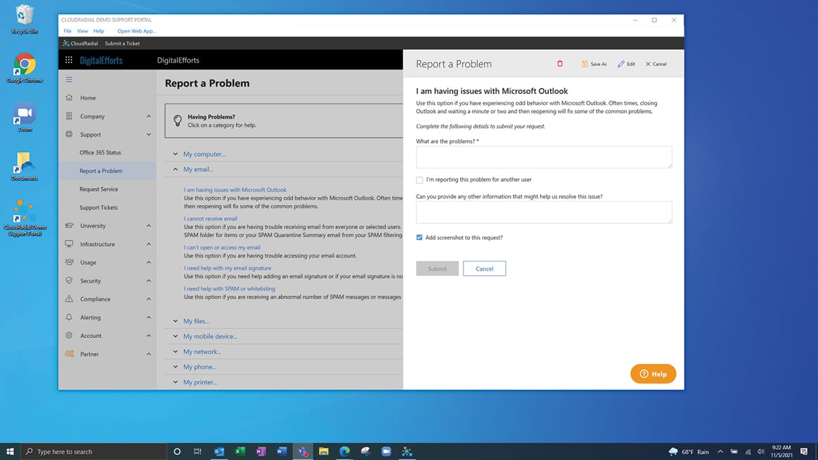Expand the 'My computer...' category
Viewport: 818px width, 460px height.
(204, 155)
